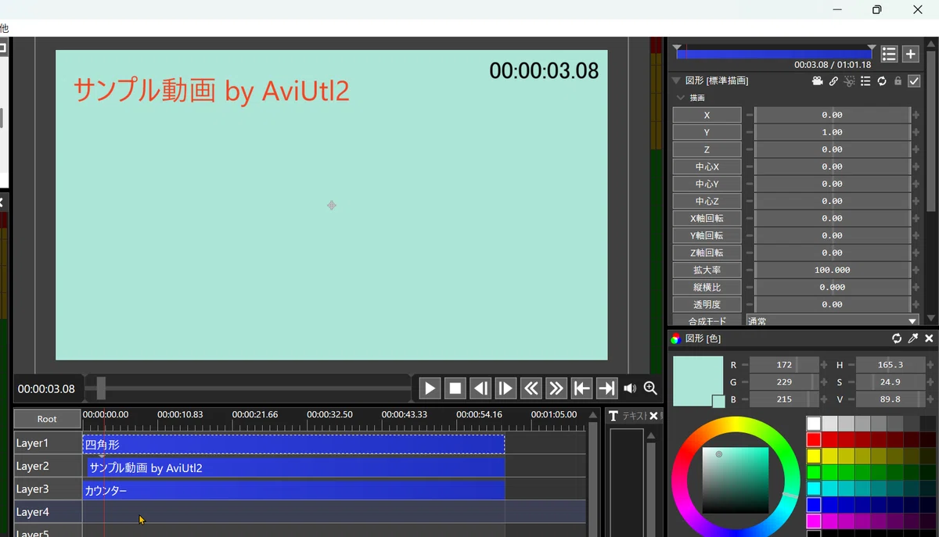Toggle the Layer4 header

pos(48,512)
